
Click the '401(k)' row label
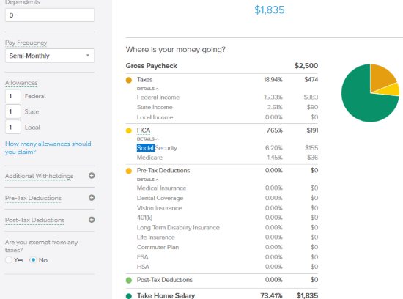144,218
